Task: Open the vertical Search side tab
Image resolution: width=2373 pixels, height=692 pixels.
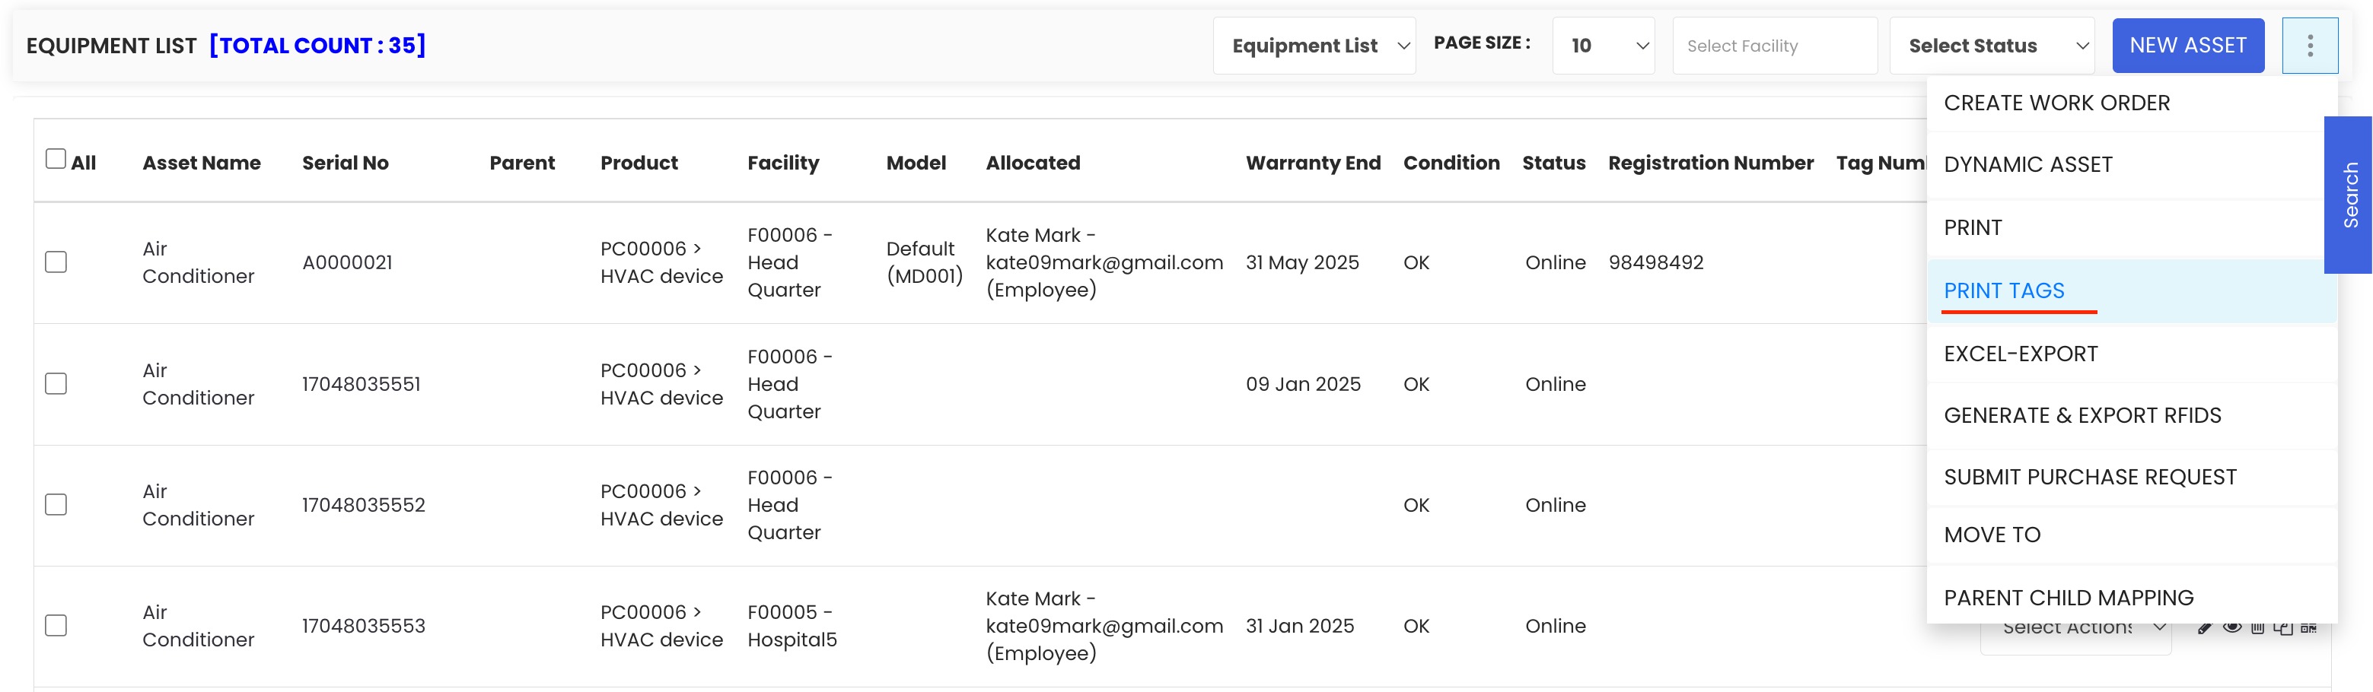Action: click(x=2349, y=195)
